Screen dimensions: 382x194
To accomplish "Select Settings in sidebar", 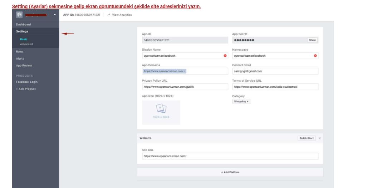I will click(x=22, y=31).
